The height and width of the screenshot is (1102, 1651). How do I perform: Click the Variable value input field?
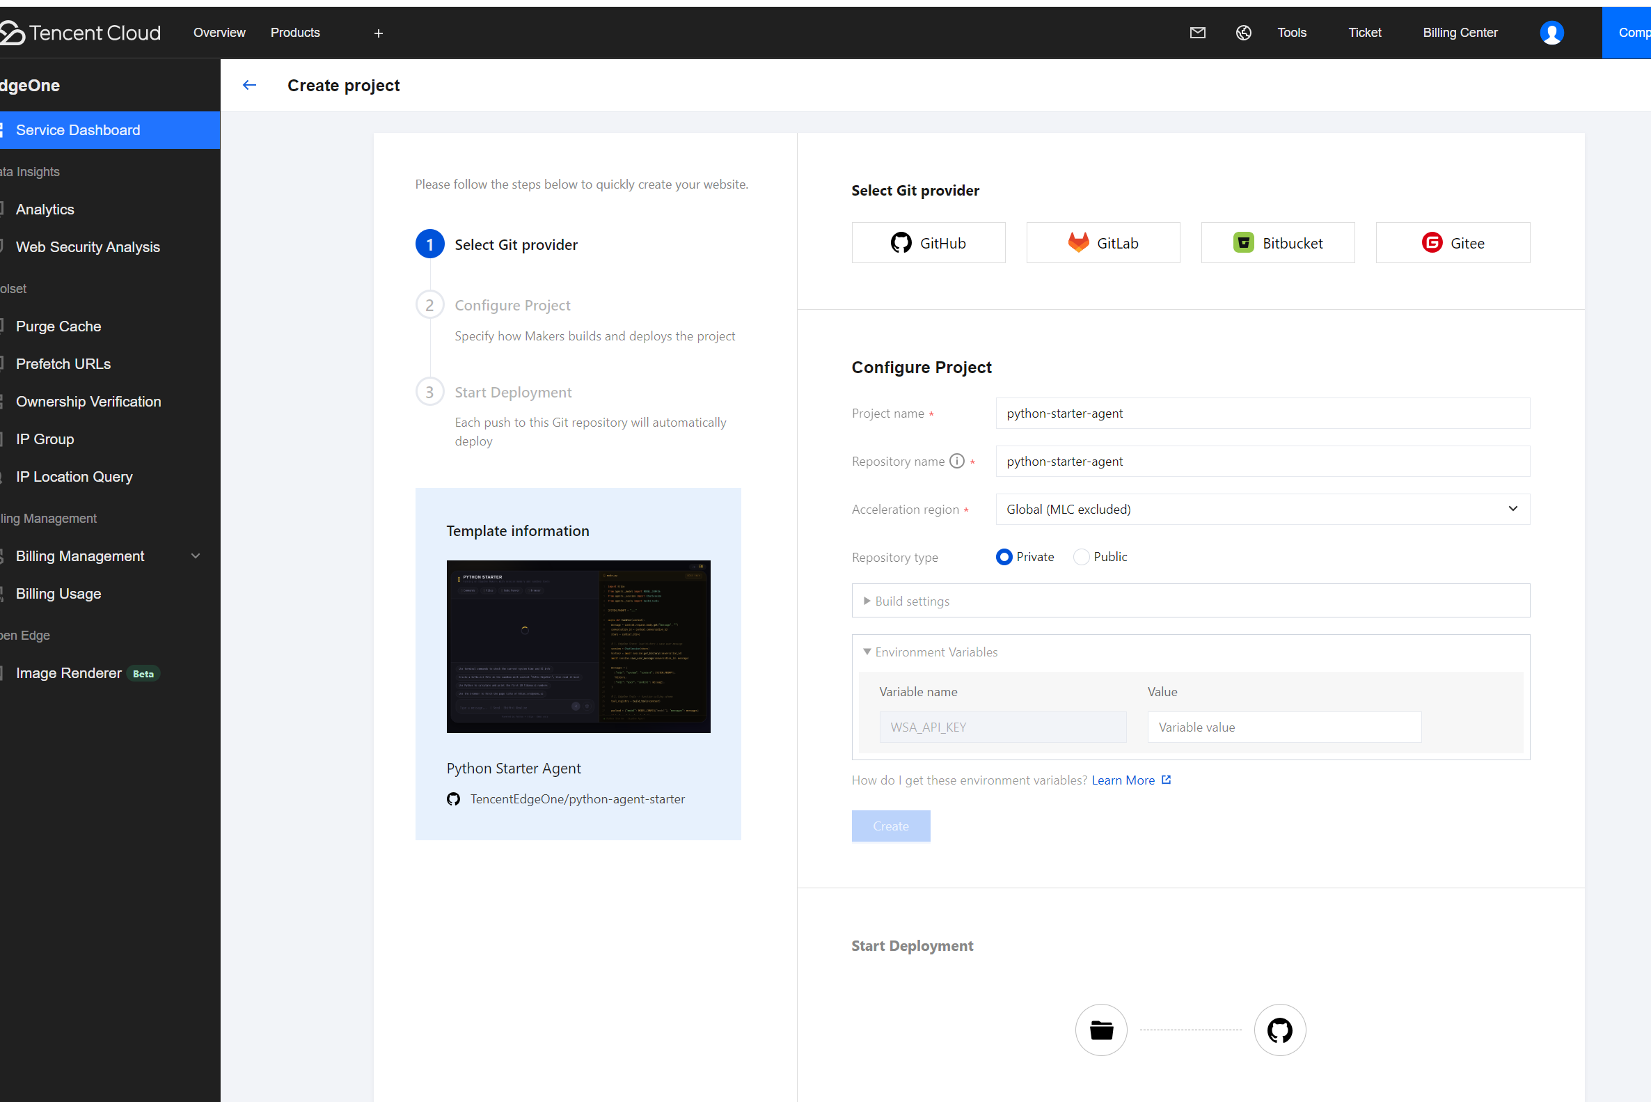tap(1284, 727)
